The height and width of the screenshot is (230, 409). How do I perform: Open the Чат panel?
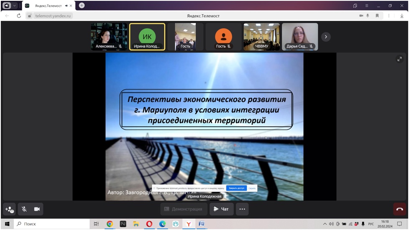pos(221,209)
